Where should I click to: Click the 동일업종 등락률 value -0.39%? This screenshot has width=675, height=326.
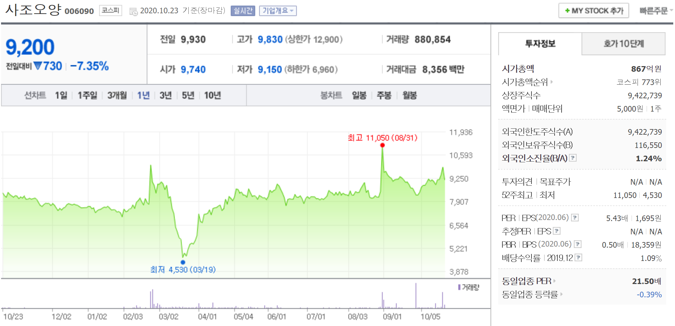(x=649, y=295)
